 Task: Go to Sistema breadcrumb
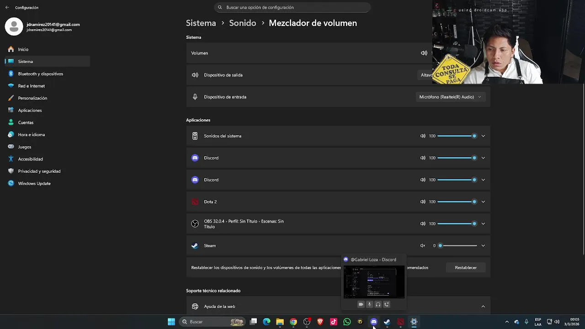(x=201, y=23)
